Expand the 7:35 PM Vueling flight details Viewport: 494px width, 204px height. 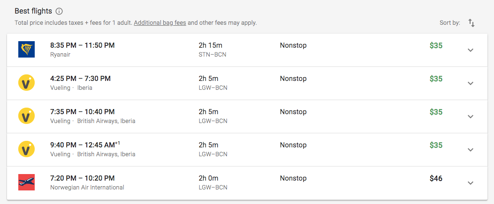471,117
